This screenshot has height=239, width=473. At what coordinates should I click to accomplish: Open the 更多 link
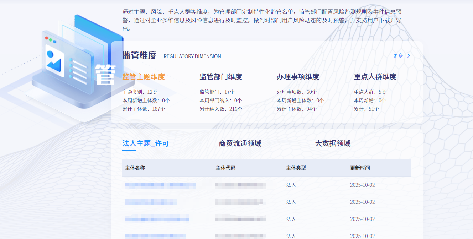398,56
